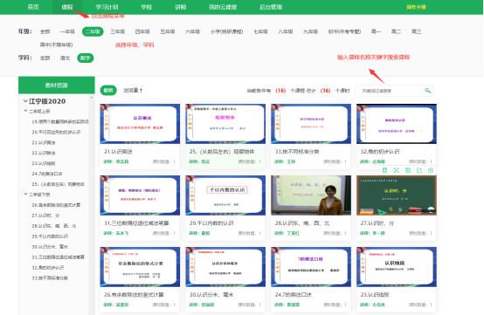Select the 三年级 grade filter

pos(118,31)
